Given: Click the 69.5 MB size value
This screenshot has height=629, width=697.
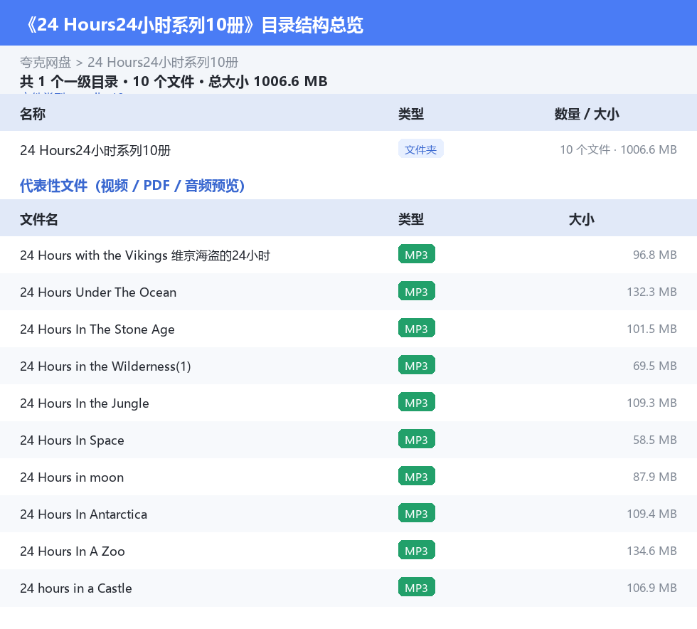Looking at the screenshot, I should click(655, 366).
